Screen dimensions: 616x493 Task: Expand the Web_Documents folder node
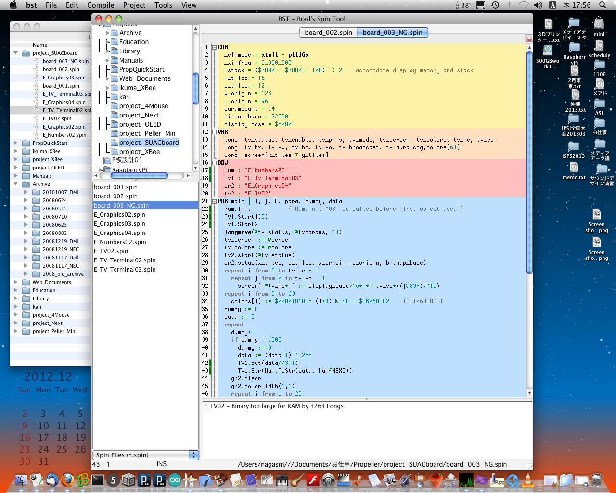108,78
